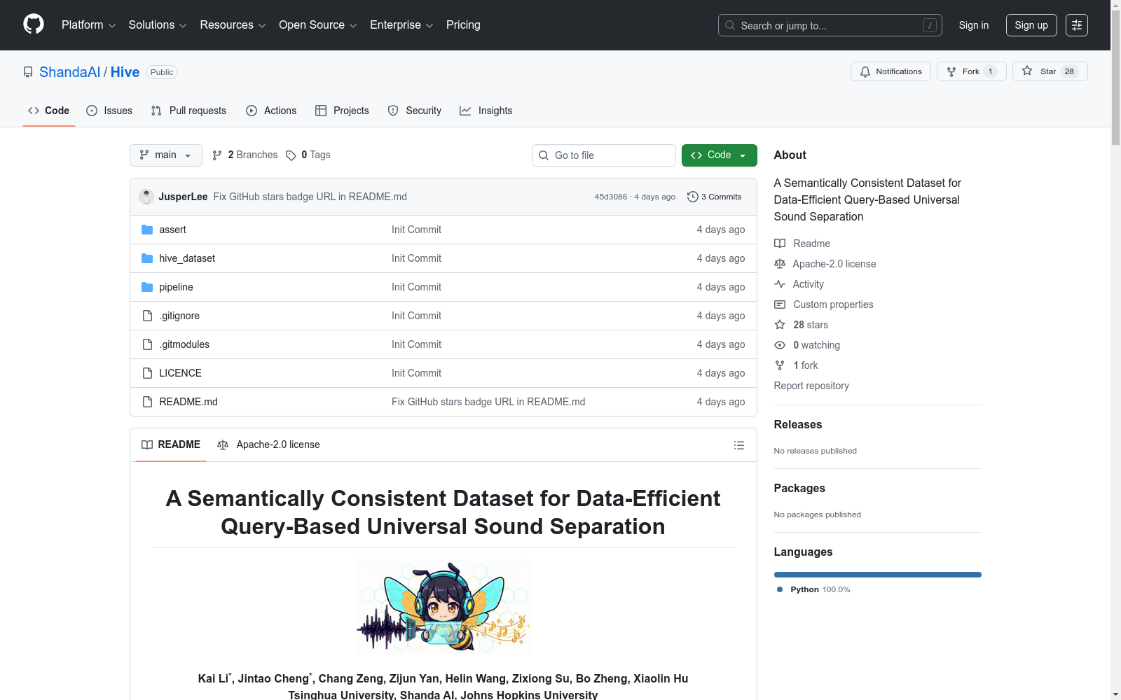Open the Report repository link
The image size is (1121, 700).
click(811, 386)
